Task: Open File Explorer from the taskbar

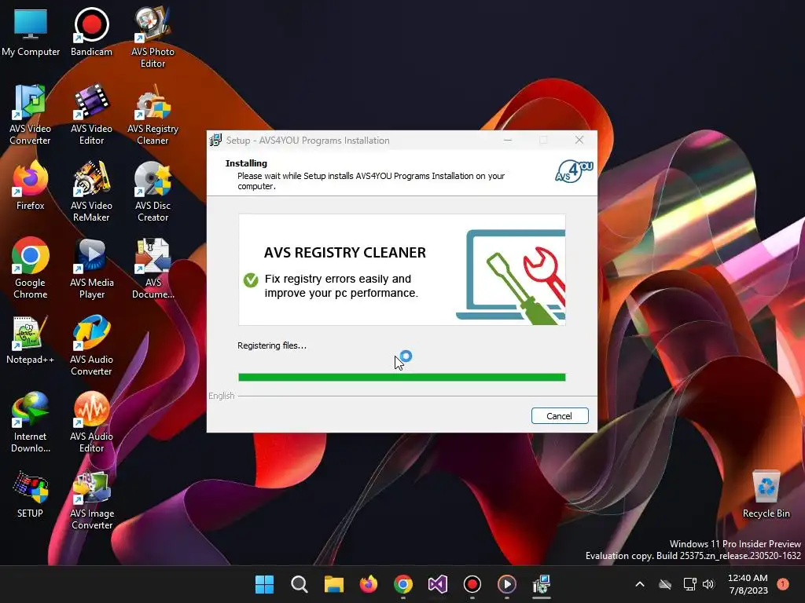Action: click(333, 584)
